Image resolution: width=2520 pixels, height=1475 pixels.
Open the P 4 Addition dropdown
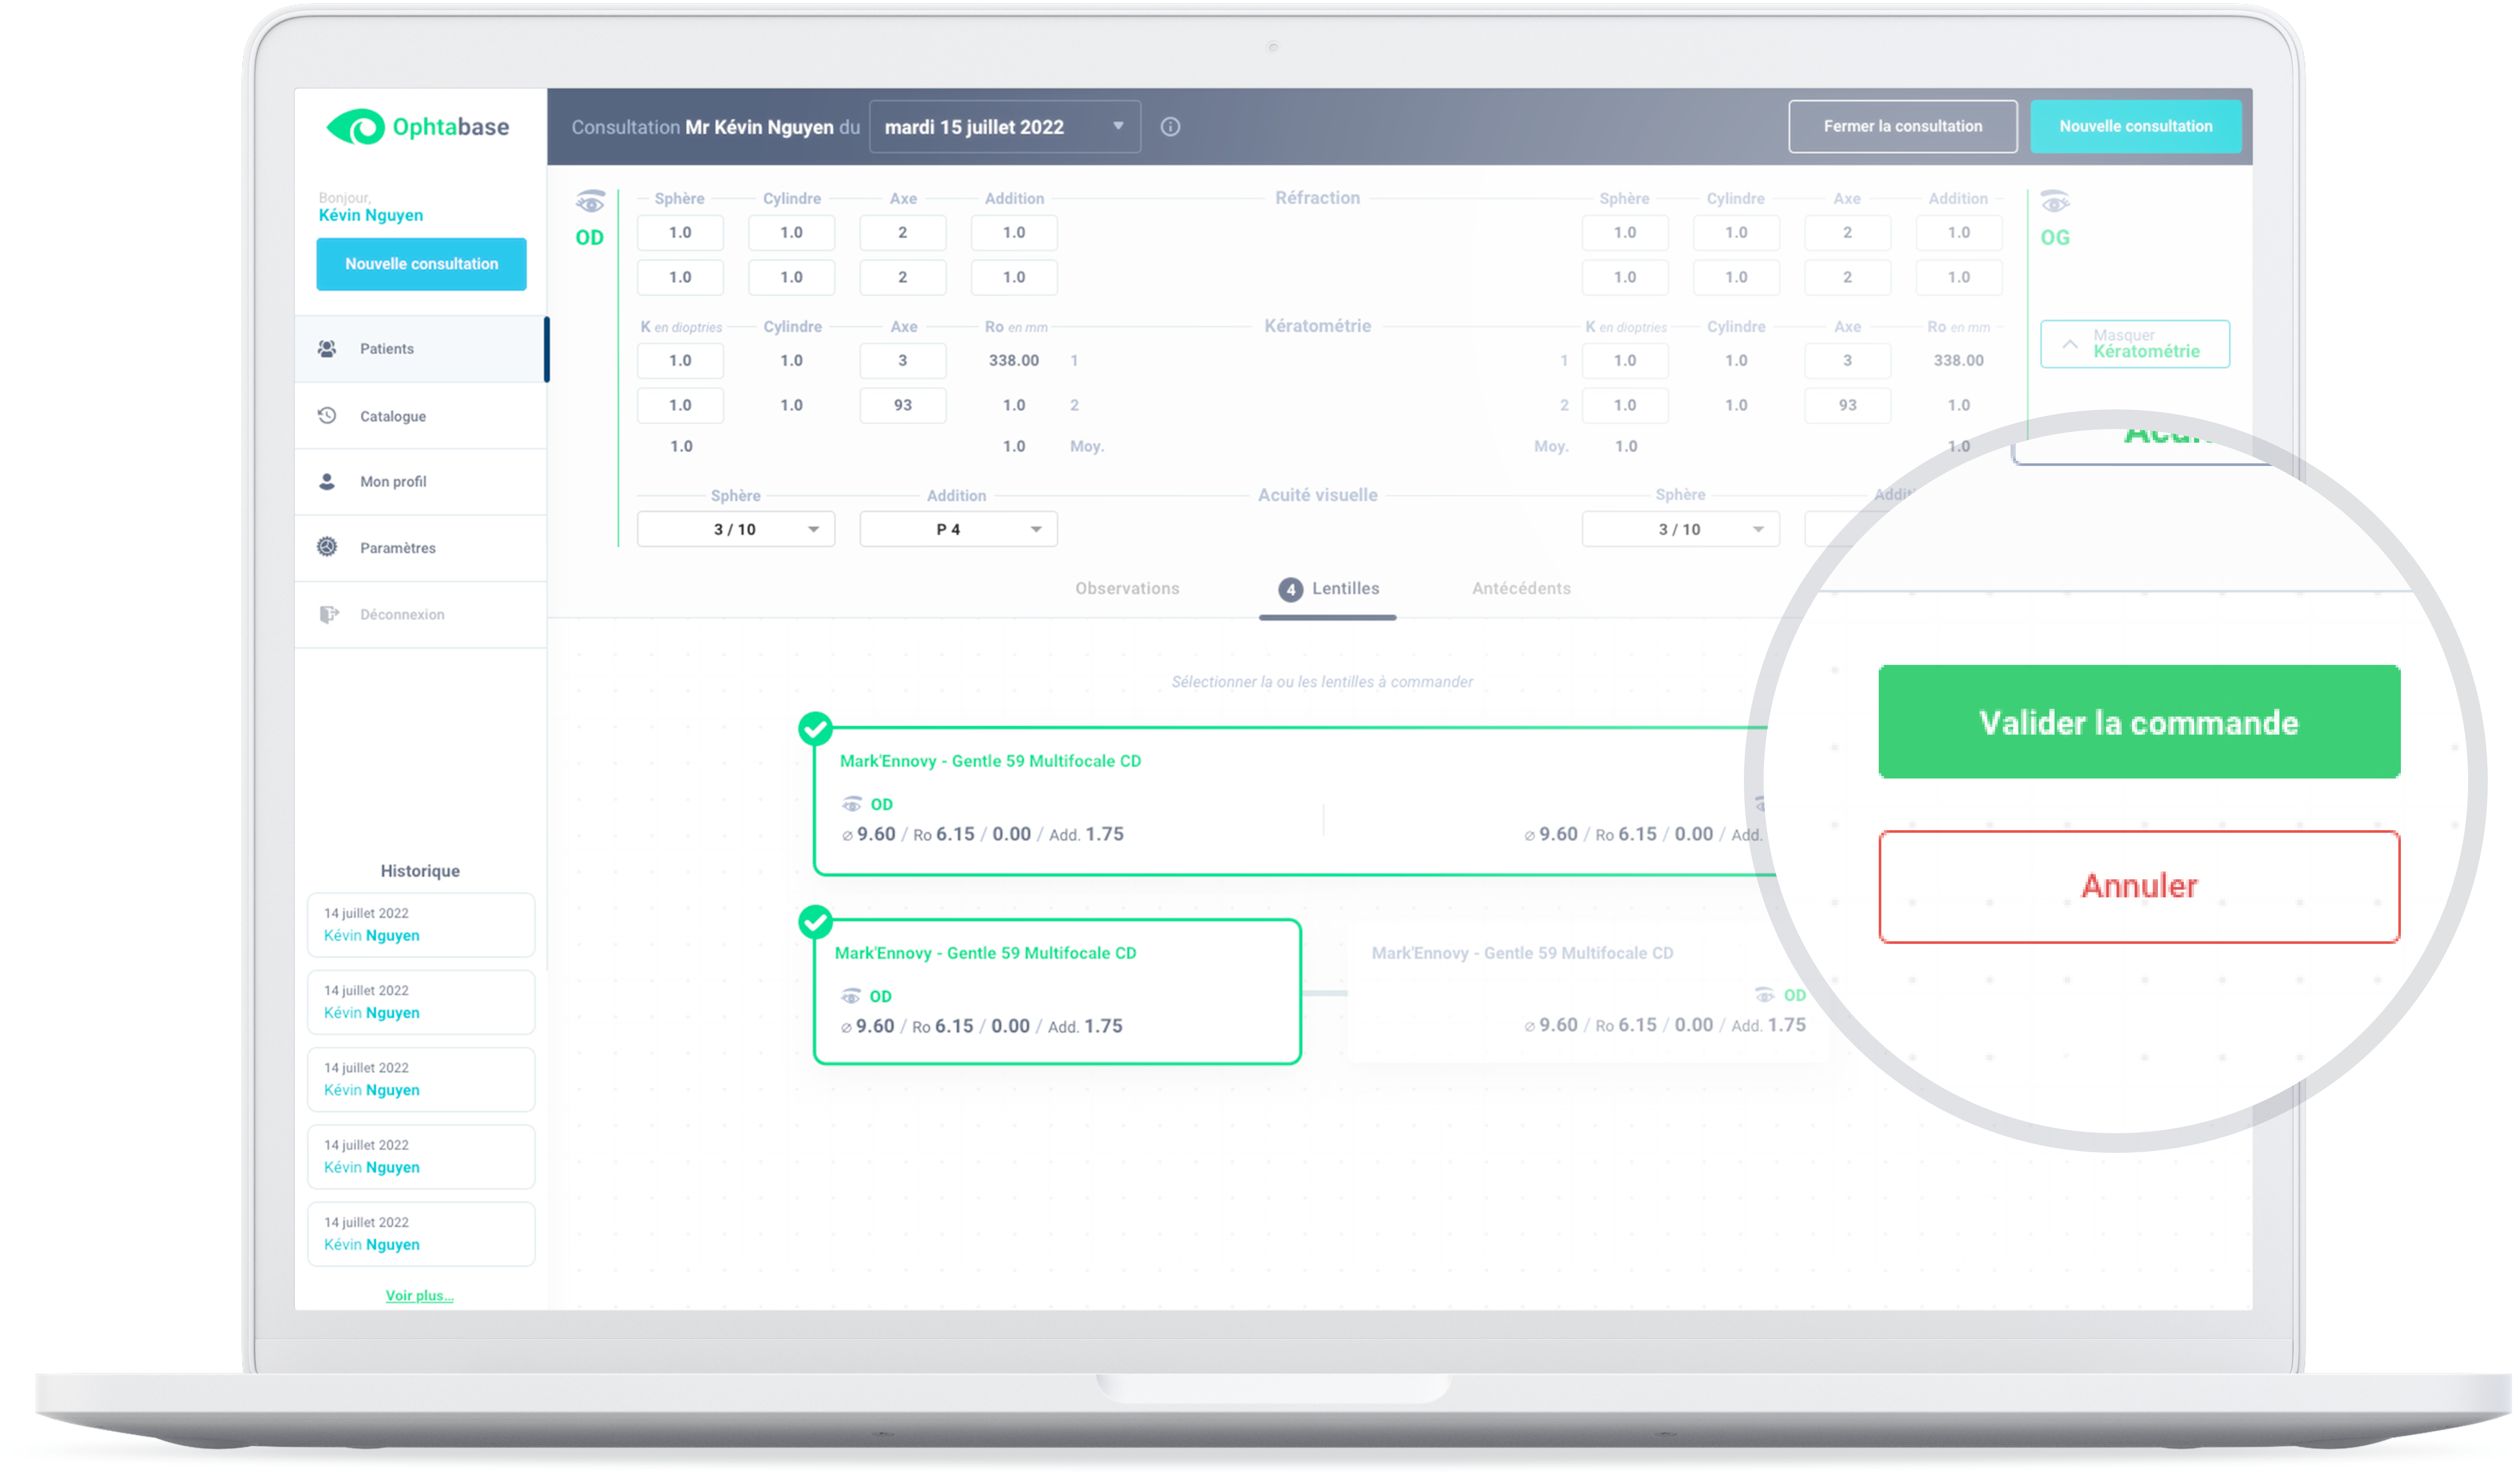(958, 530)
